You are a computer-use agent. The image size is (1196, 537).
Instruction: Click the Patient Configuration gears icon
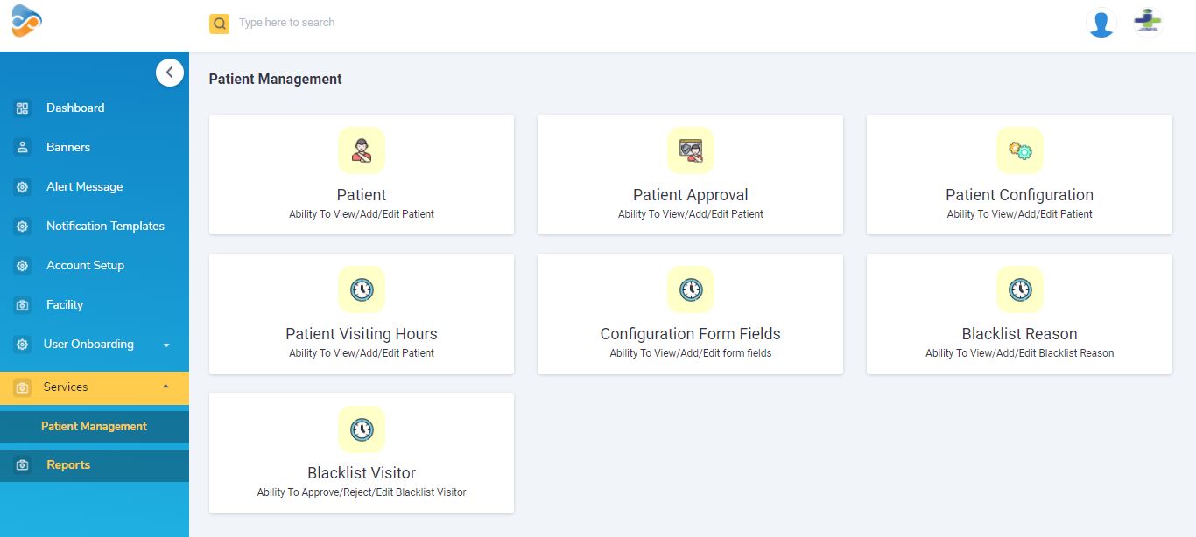point(1020,150)
